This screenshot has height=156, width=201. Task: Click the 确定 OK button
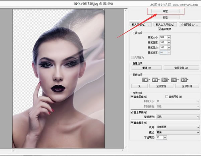165,11
